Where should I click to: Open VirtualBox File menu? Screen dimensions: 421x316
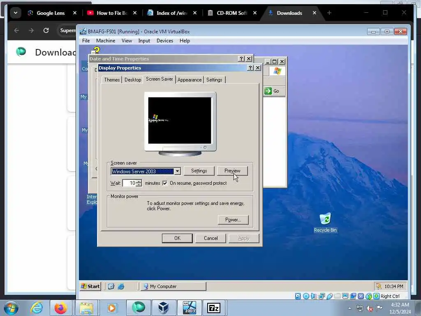86,41
